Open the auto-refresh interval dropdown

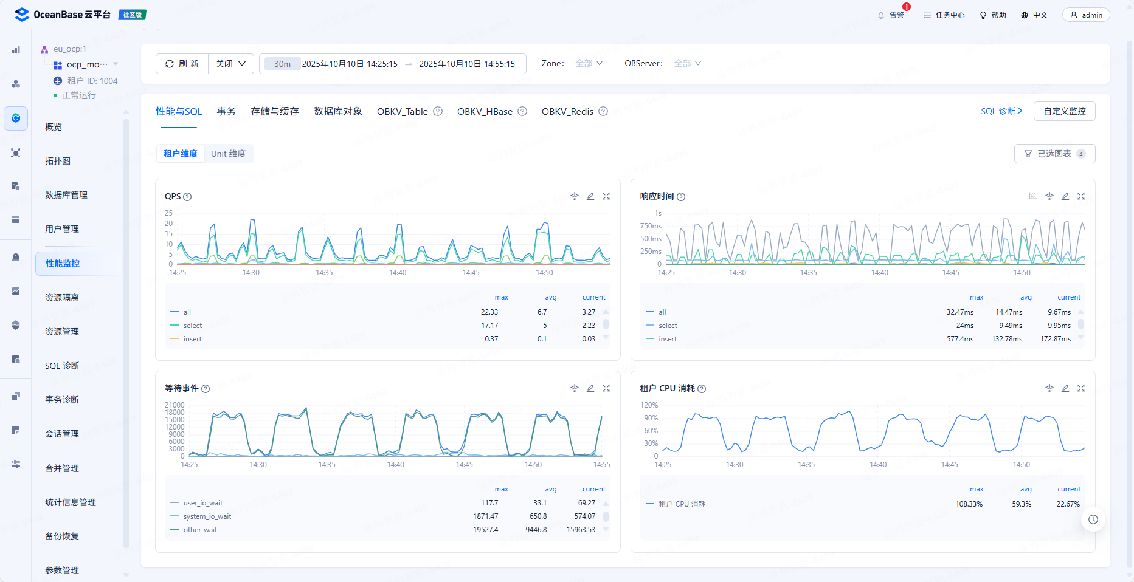[231, 64]
